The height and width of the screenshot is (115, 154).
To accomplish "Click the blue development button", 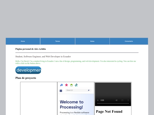I will tap(28, 70).
